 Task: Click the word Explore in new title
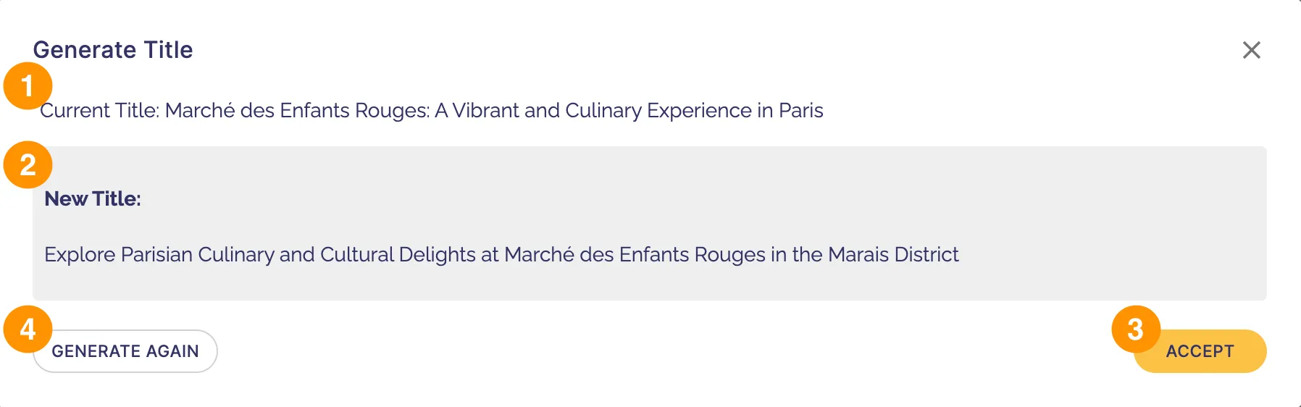pyautogui.click(x=80, y=255)
